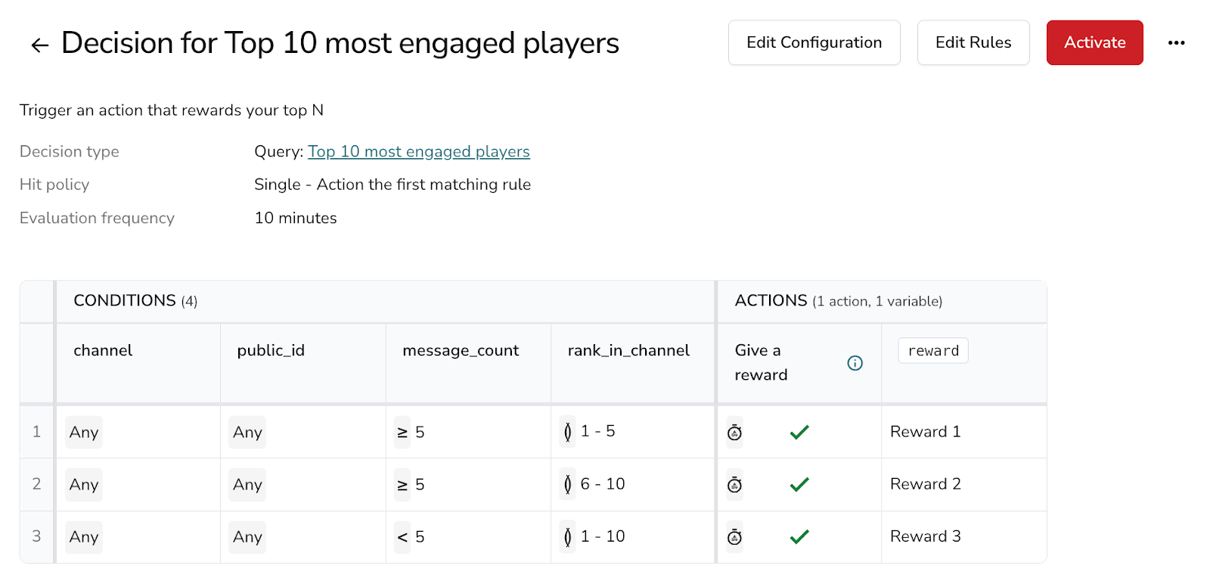
Task: Click the range icon beside 1 - 5
Action: 567,432
